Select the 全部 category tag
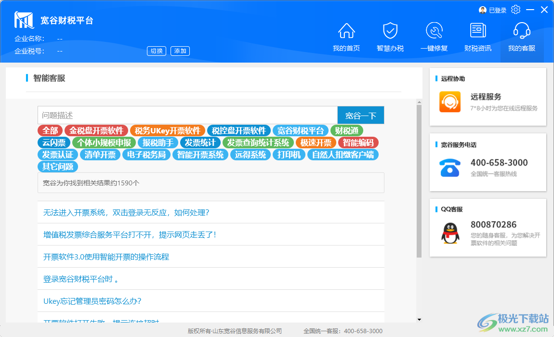This screenshot has width=554, height=337. (50, 130)
